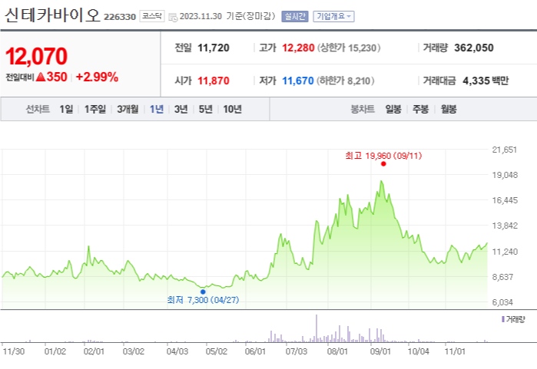This screenshot has height=369, width=537.
Task: Click the 09/01 date on the chart axis
Action: (380, 351)
